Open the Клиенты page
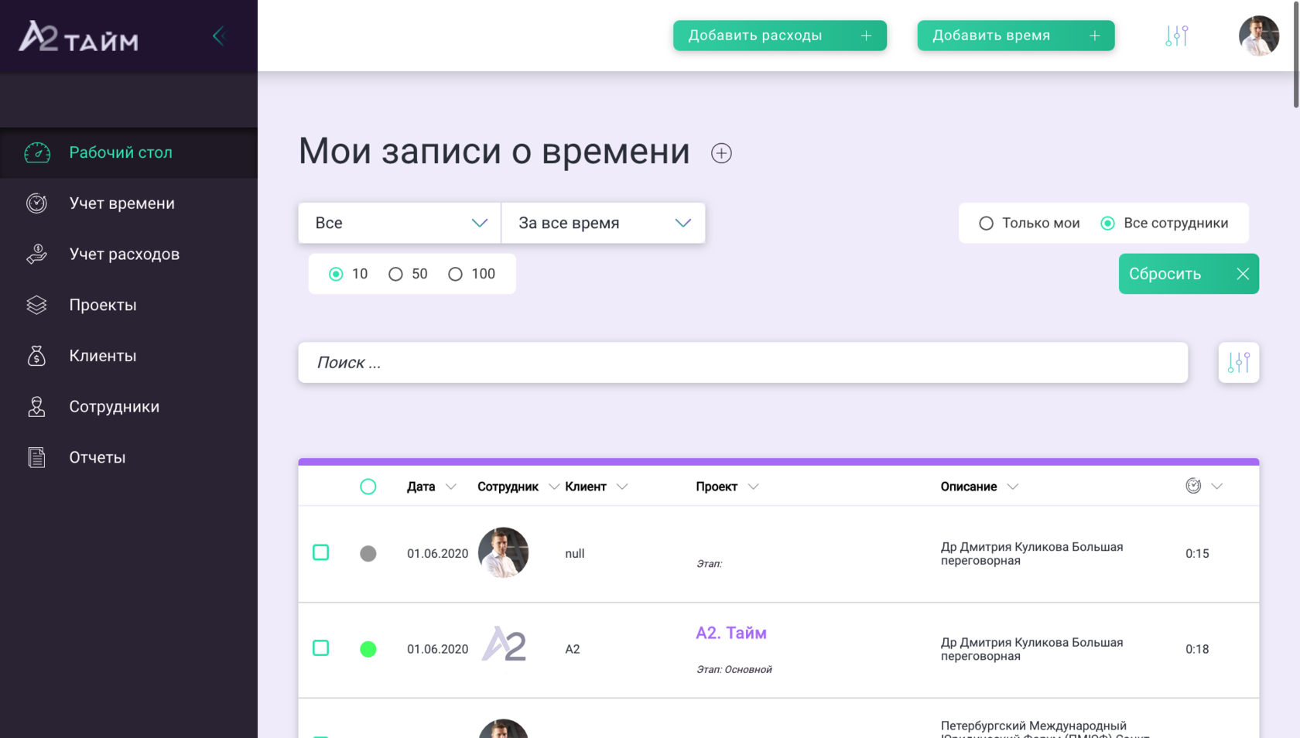This screenshot has width=1300, height=738. click(x=128, y=356)
